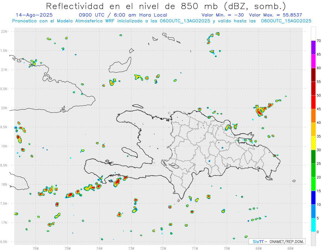Click the colorbar value '50'
This screenshot has width=326, height=252.
pyautogui.click(x=319, y=95)
